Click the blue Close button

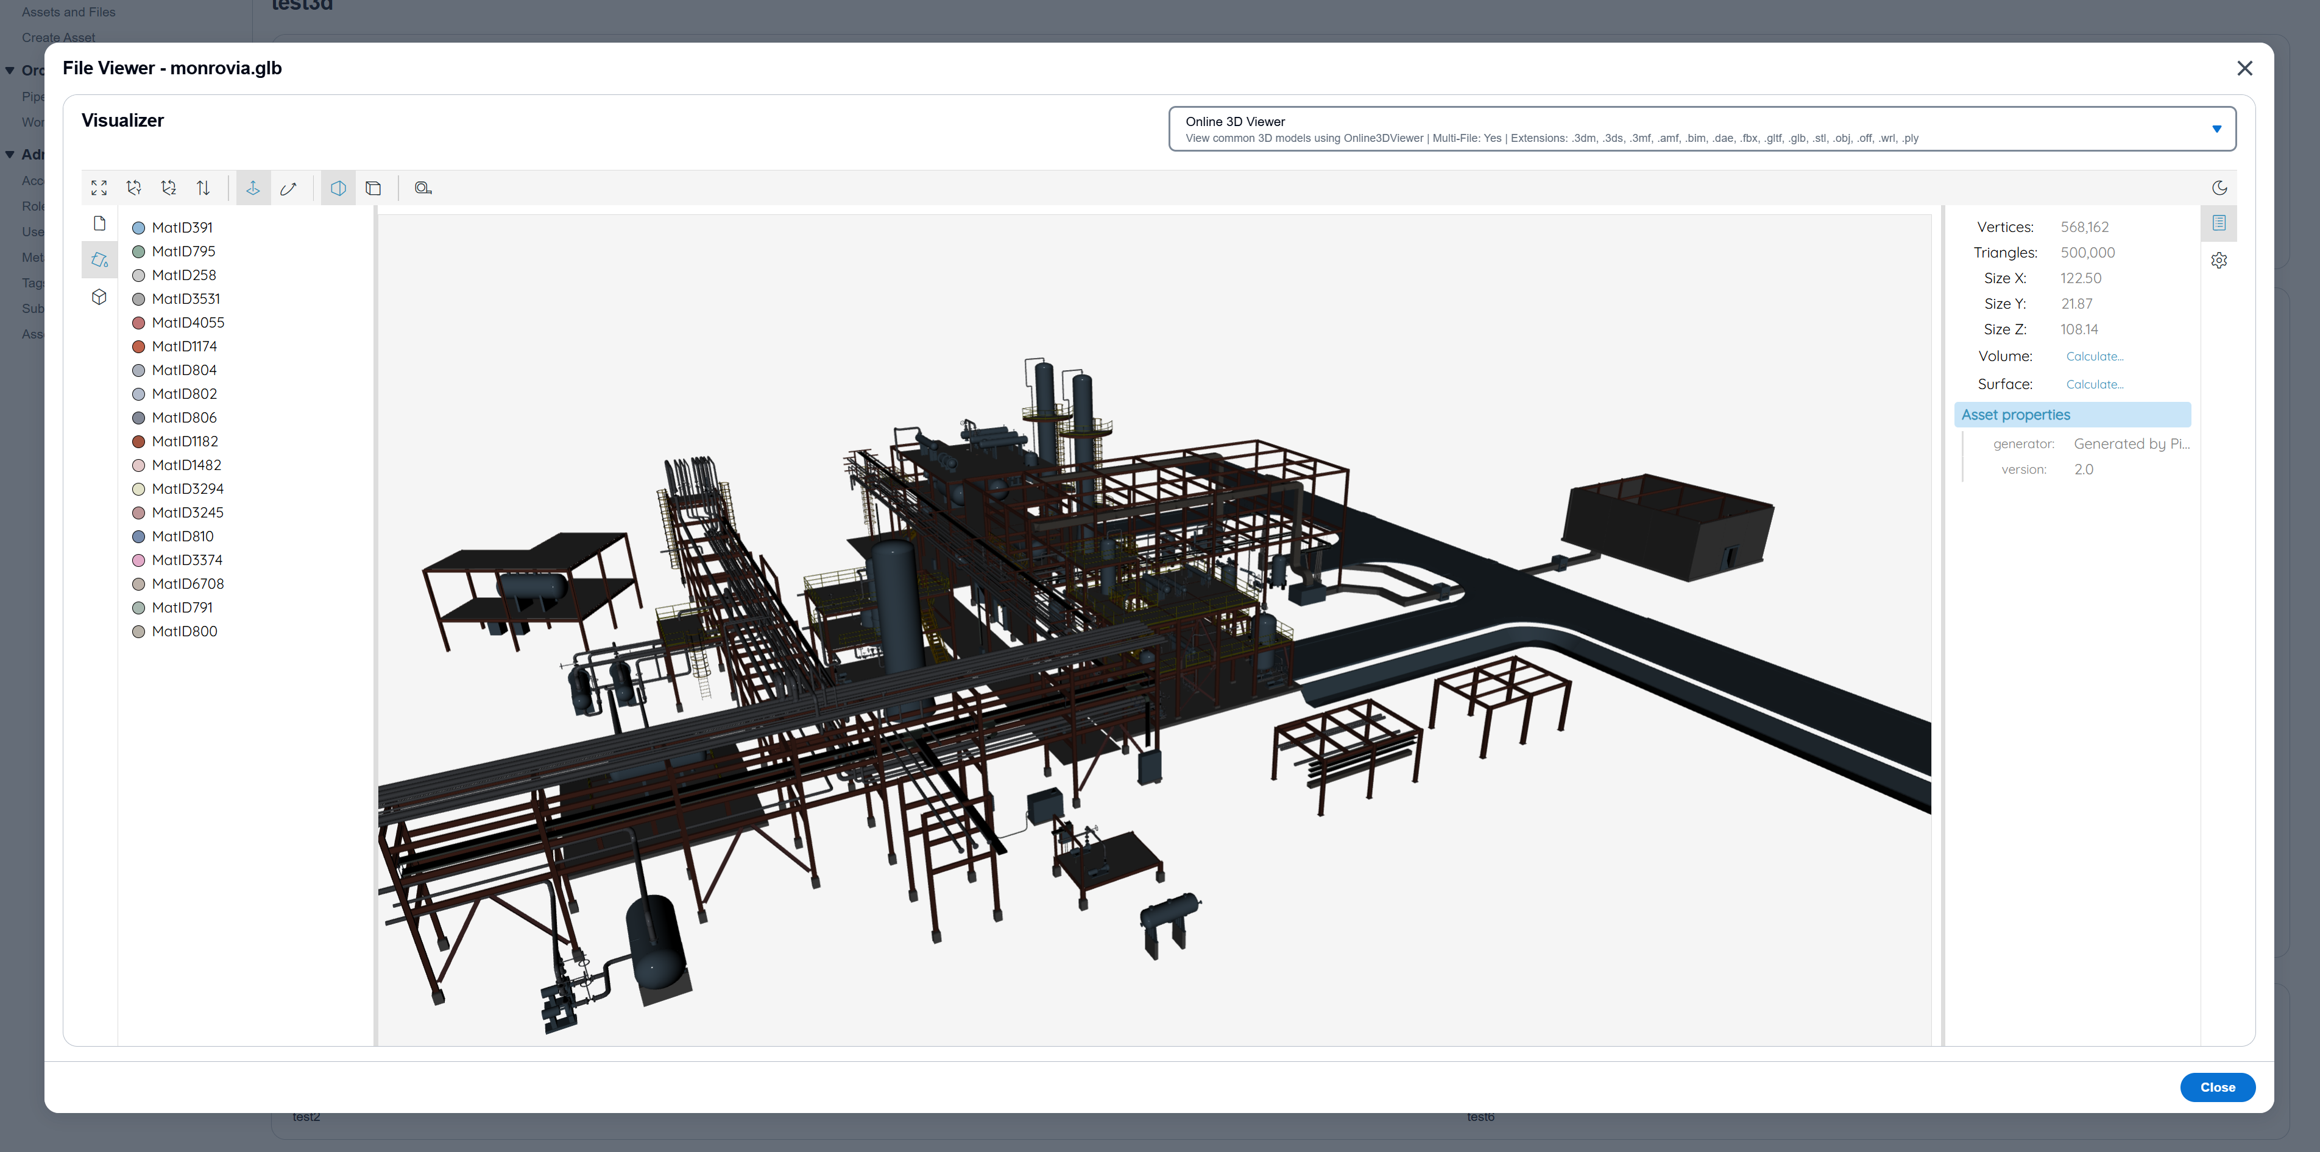pyautogui.click(x=2217, y=1087)
